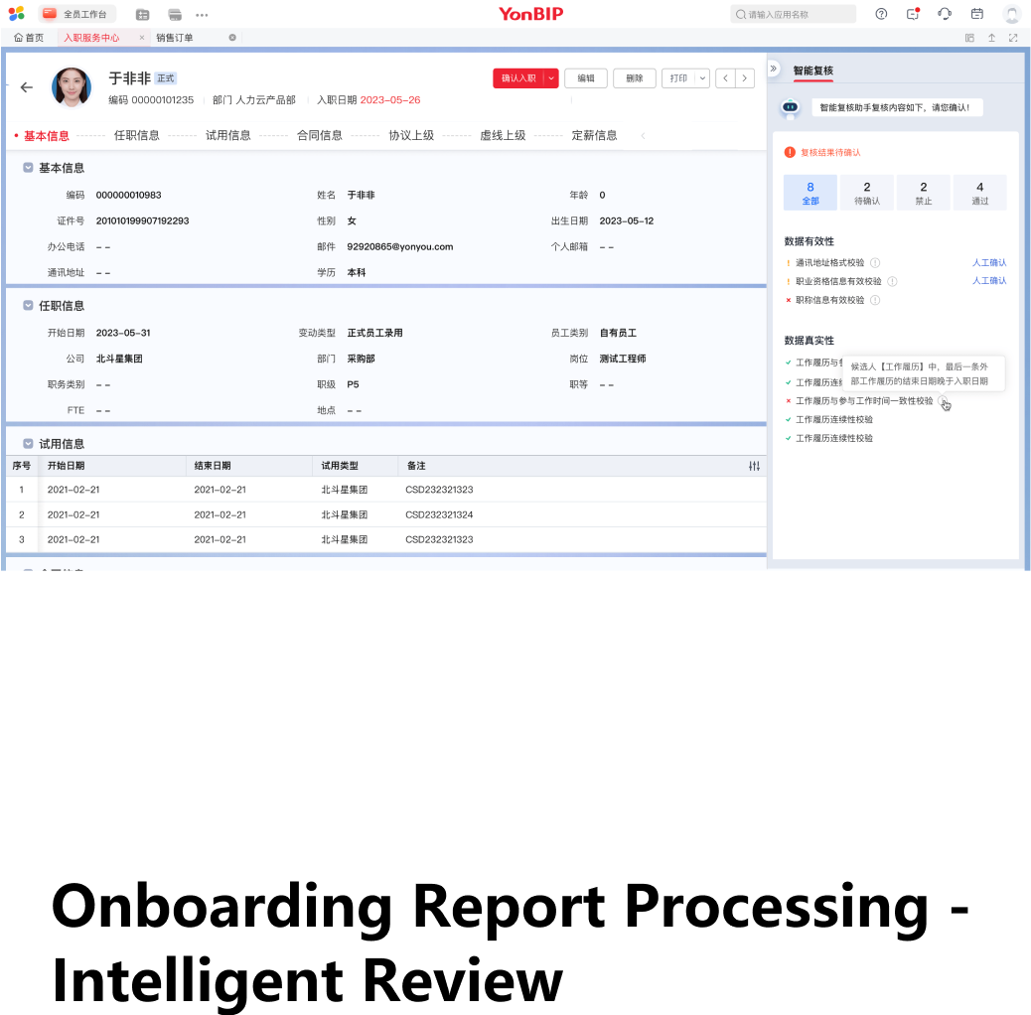
Task: Go to previous record with left chevron
Action: pos(725,78)
